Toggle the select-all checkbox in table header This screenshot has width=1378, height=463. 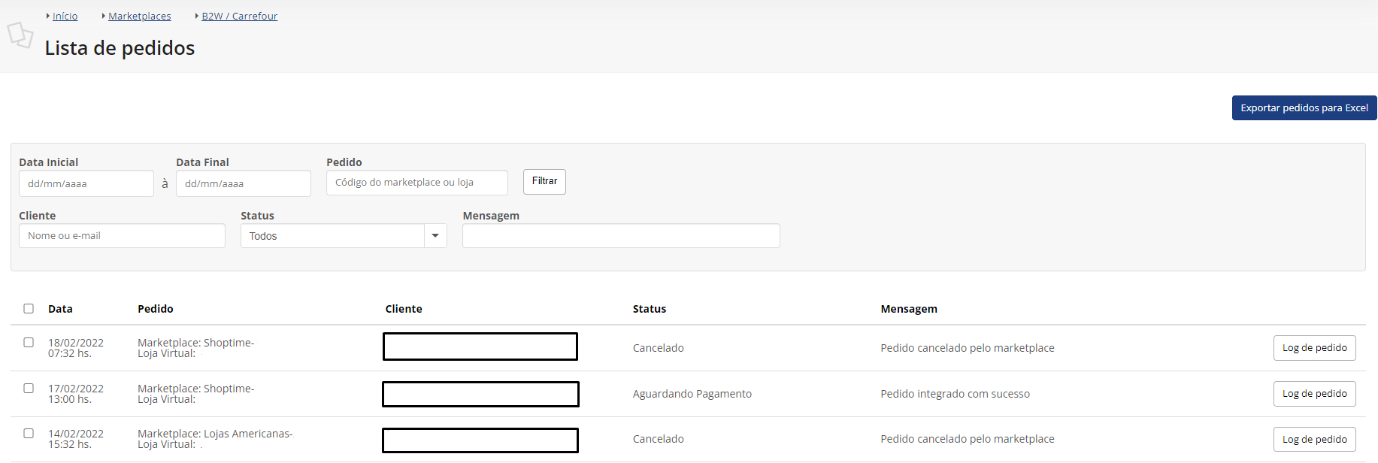point(29,308)
